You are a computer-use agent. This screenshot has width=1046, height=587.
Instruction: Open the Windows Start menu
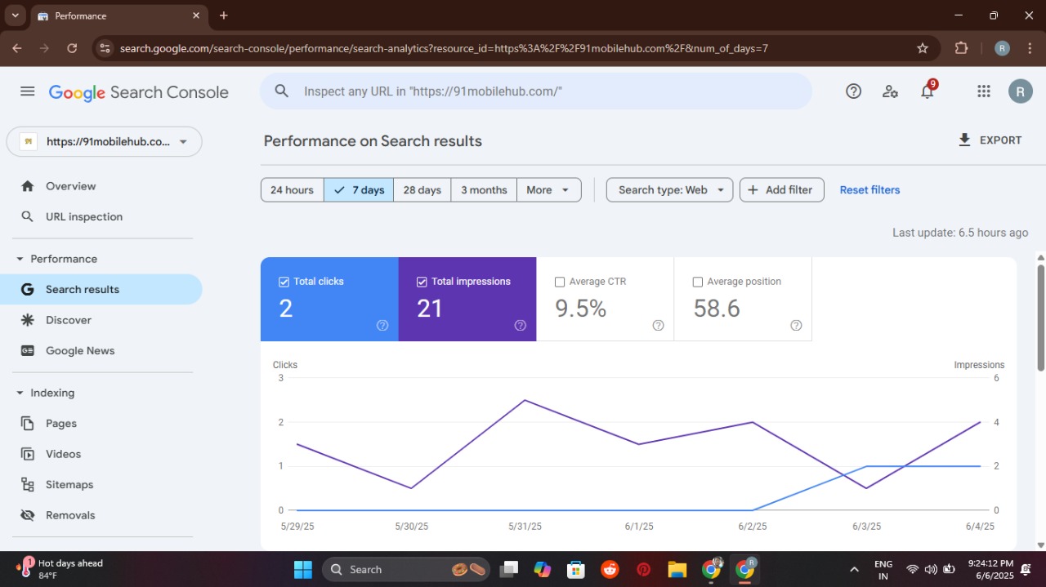click(x=302, y=569)
